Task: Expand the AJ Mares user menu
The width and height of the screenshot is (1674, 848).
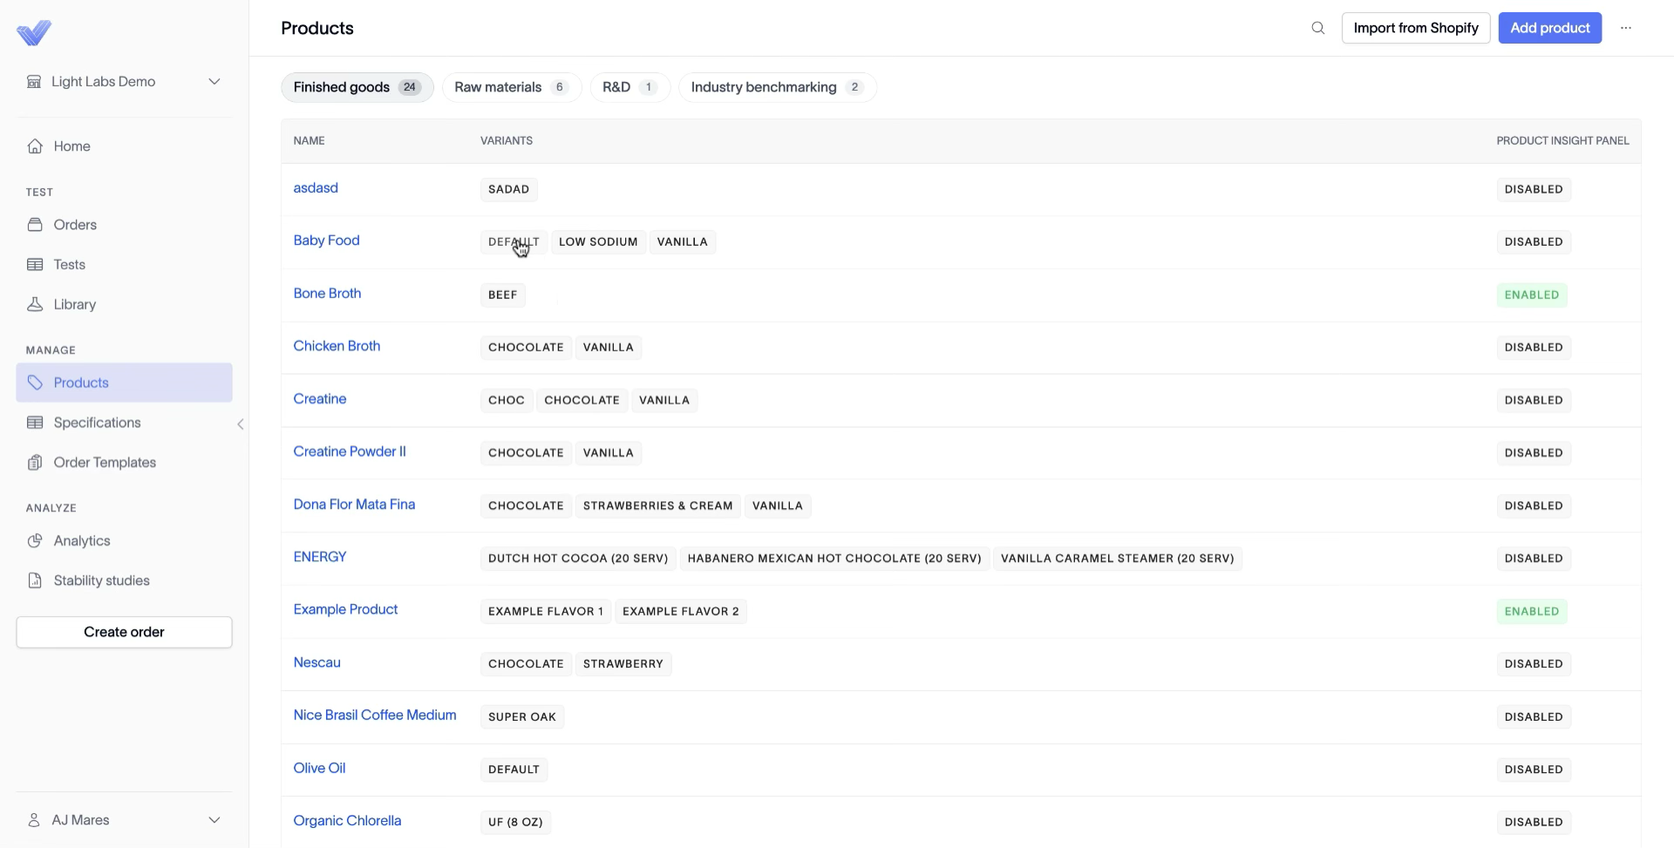Action: coord(124,820)
